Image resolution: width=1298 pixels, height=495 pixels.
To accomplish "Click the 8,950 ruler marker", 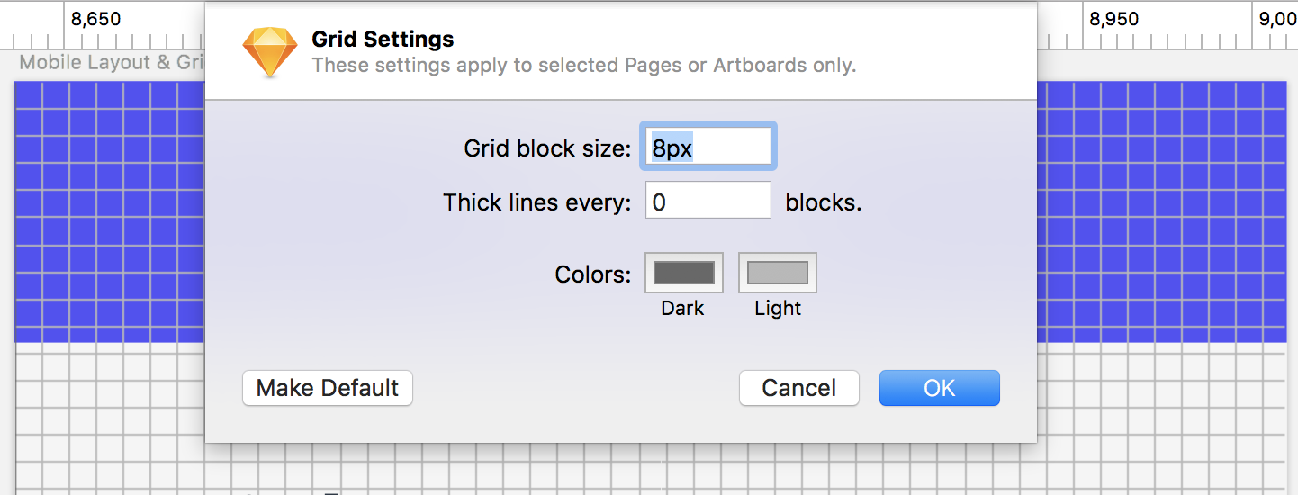I will [x=1113, y=19].
